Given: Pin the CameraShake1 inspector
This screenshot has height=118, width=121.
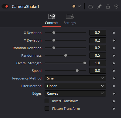Looking at the screenshot, I should [99, 7].
